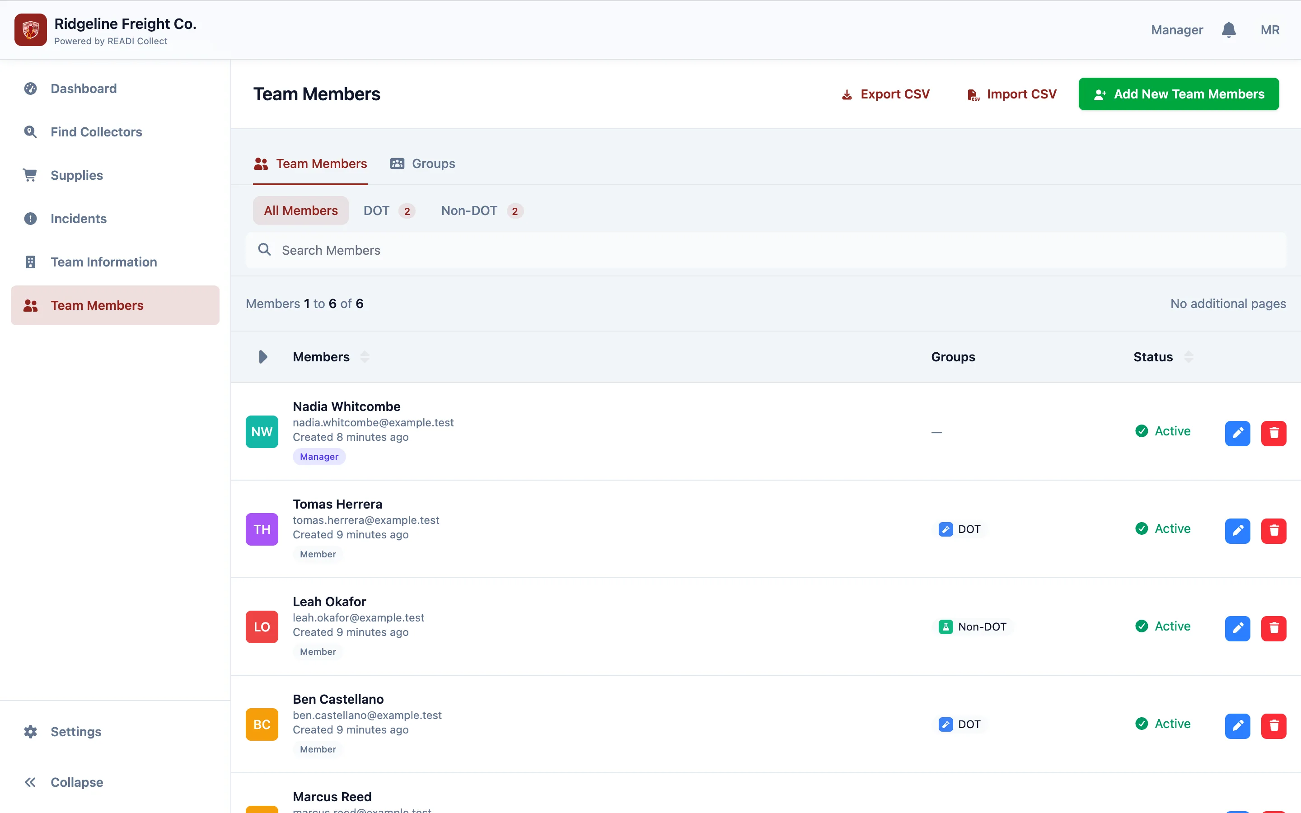Switch to the Groups tab
This screenshot has width=1301, height=813.
tap(422, 164)
